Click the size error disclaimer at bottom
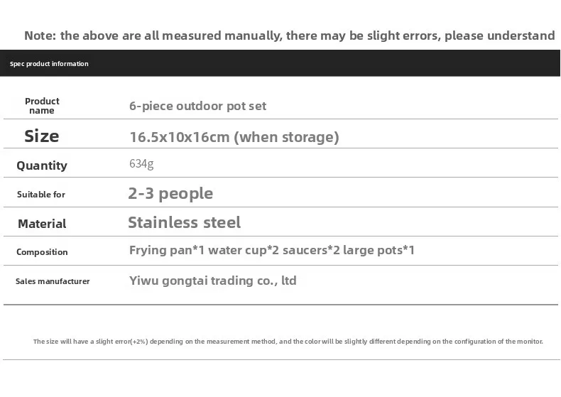The width and height of the screenshot is (561, 397). [x=288, y=341]
